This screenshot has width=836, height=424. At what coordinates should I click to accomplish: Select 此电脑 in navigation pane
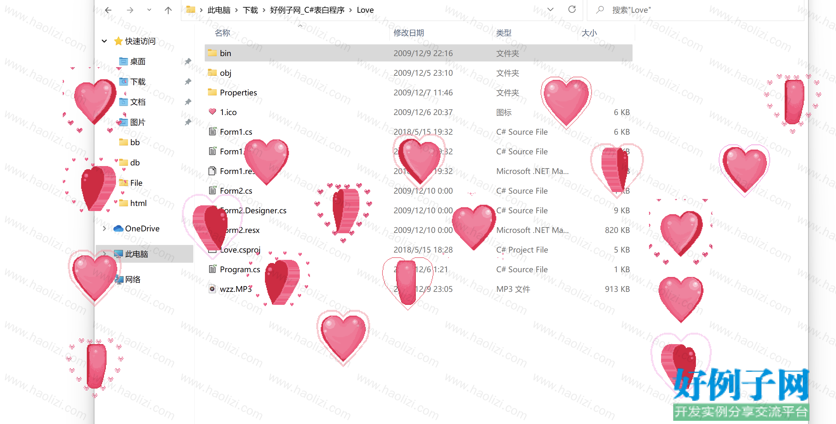point(136,254)
